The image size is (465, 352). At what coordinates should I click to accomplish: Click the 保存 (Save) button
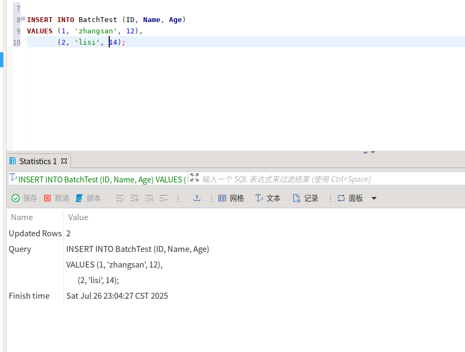[25, 198]
